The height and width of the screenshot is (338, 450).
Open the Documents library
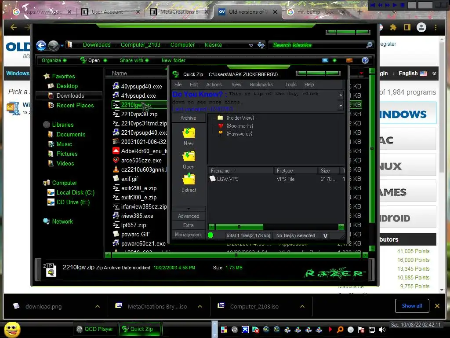coord(71,134)
